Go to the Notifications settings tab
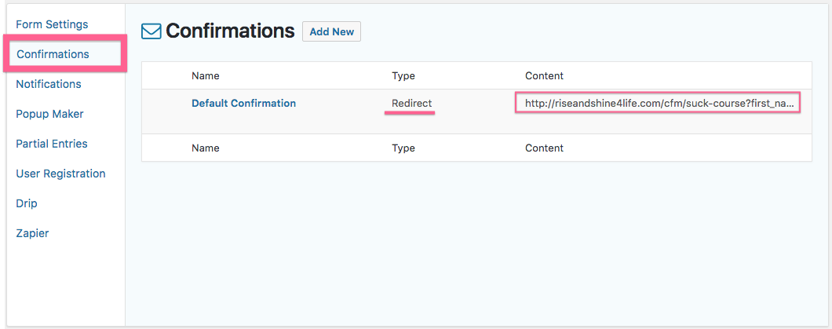 point(49,84)
